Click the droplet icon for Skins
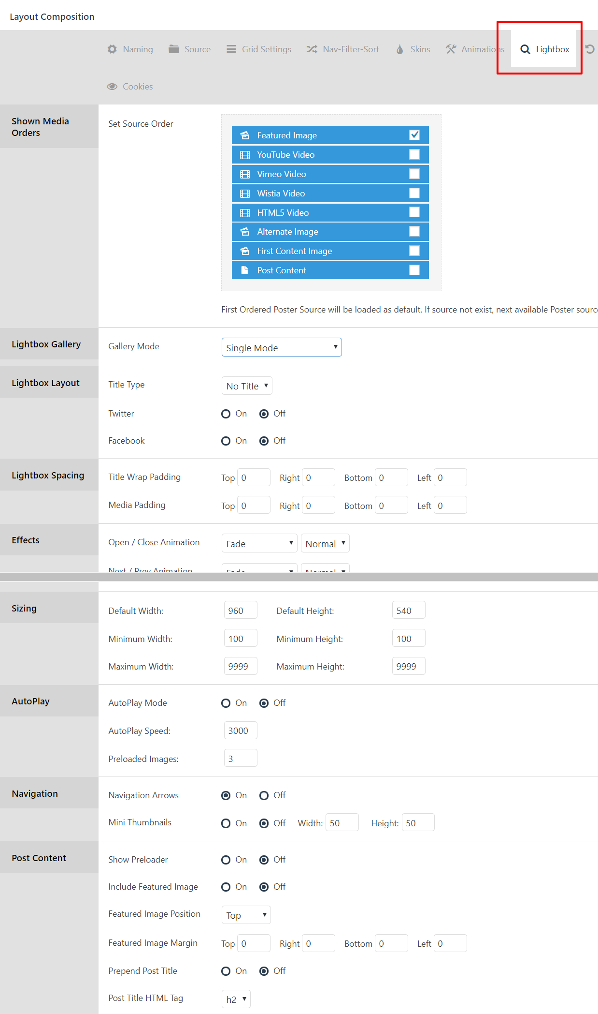The width and height of the screenshot is (598, 1014). pos(399,49)
